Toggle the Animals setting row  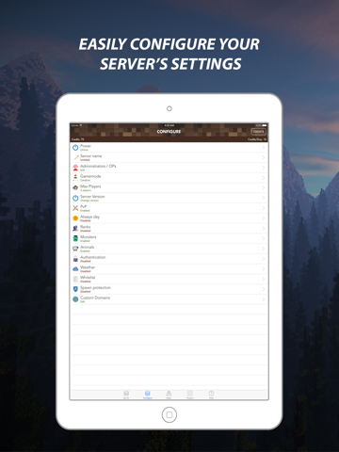pyautogui.click(x=169, y=249)
